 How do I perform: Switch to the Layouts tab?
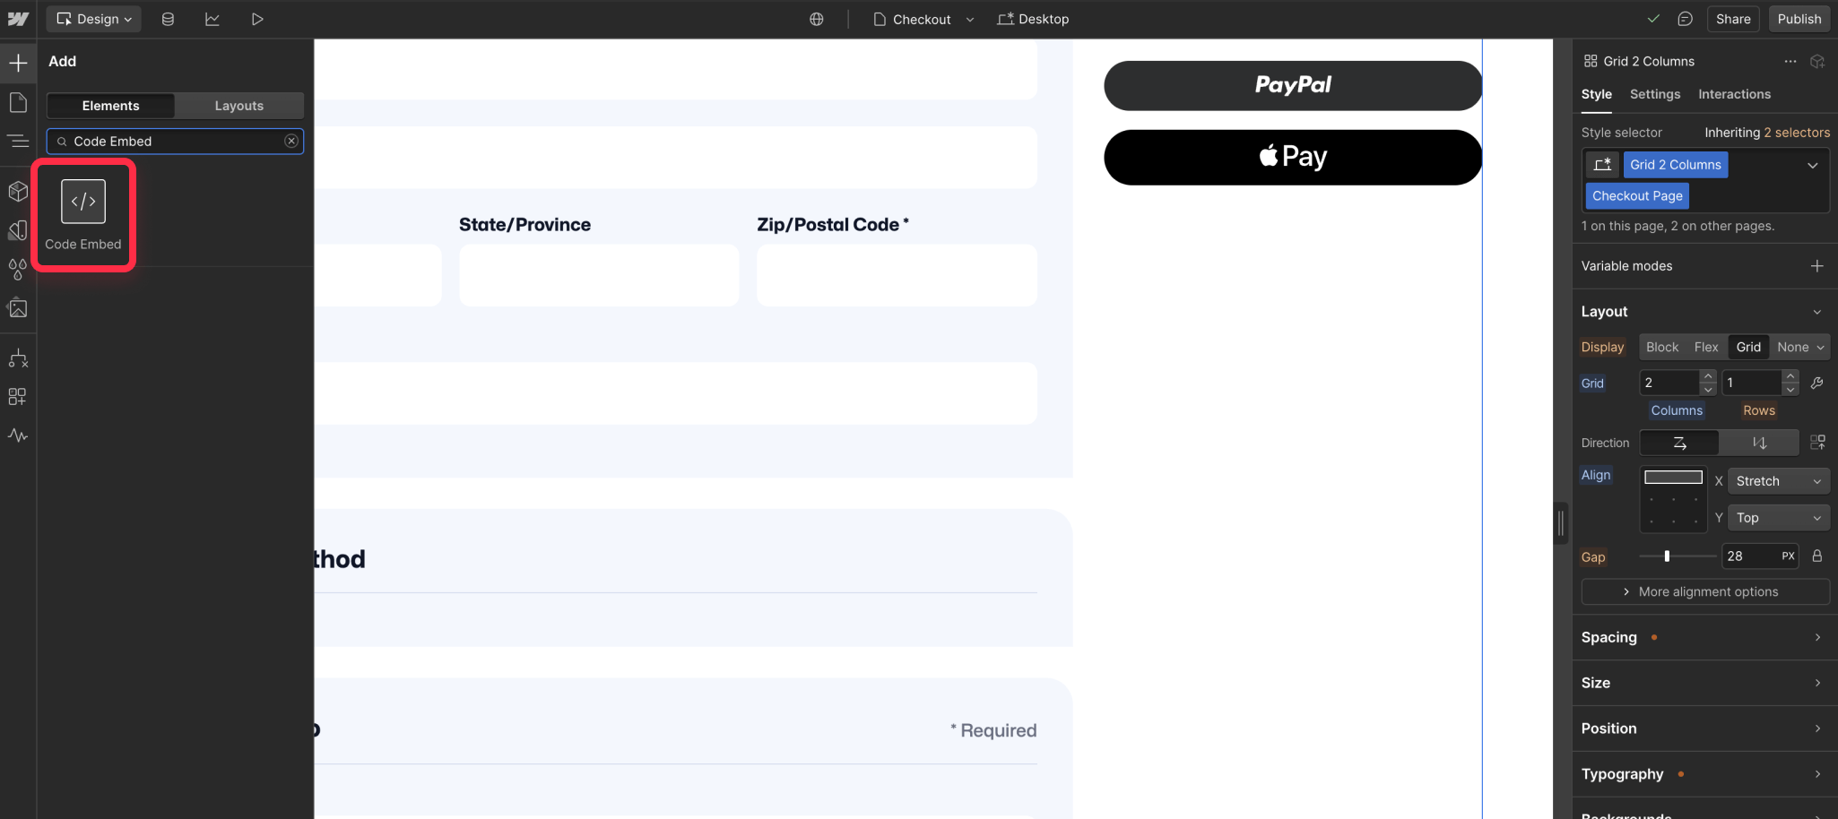pos(239,106)
